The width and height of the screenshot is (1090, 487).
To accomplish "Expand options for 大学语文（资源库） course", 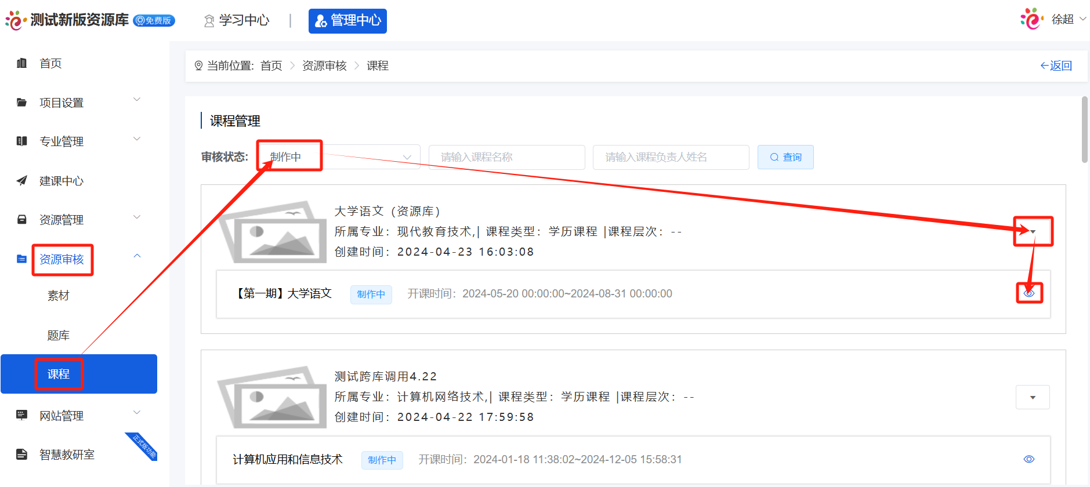I will [1033, 232].
